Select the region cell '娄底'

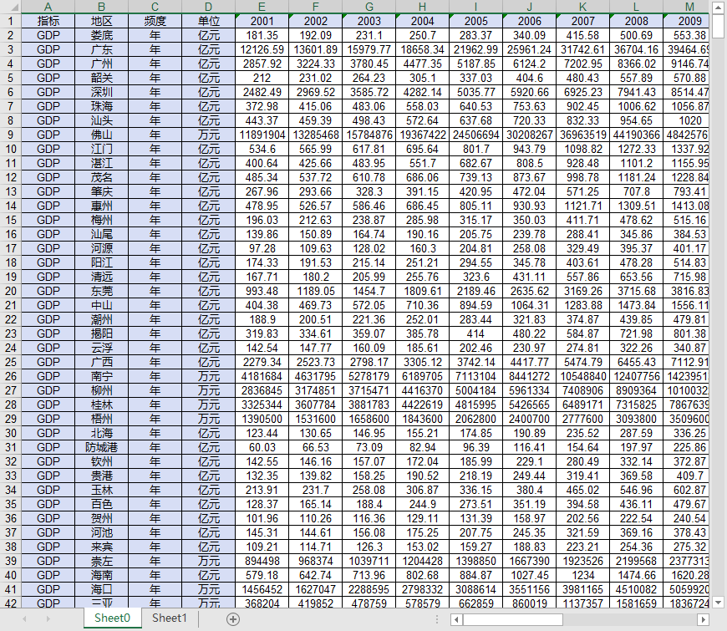click(102, 36)
